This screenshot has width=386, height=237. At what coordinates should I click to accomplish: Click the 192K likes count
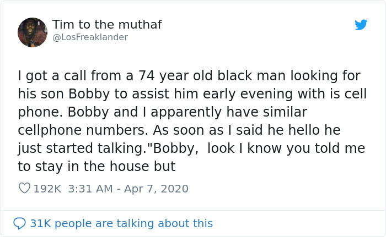[47, 189]
